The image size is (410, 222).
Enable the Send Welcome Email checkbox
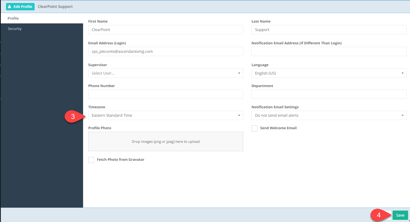[254, 128]
